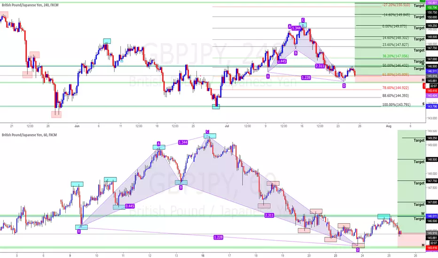Click the red 145.416 price tag in the bottom chart
Screen dimensions: 438x258
click(x=432, y=248)
